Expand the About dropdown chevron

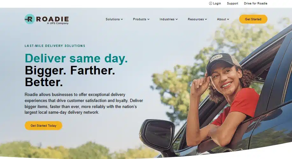pos(228,19)
